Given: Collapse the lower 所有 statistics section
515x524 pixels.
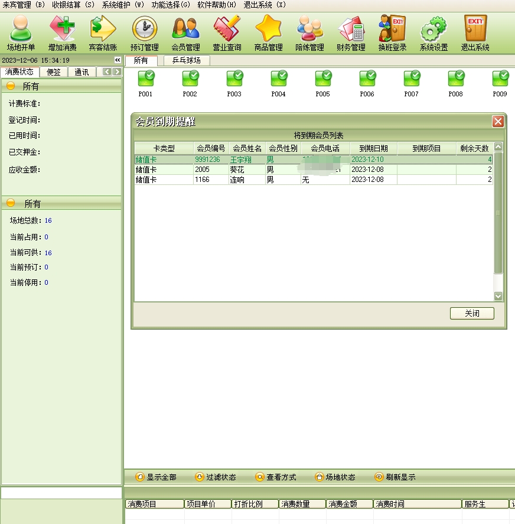Looking at the screenshot, I should click(x=11, y=203).
